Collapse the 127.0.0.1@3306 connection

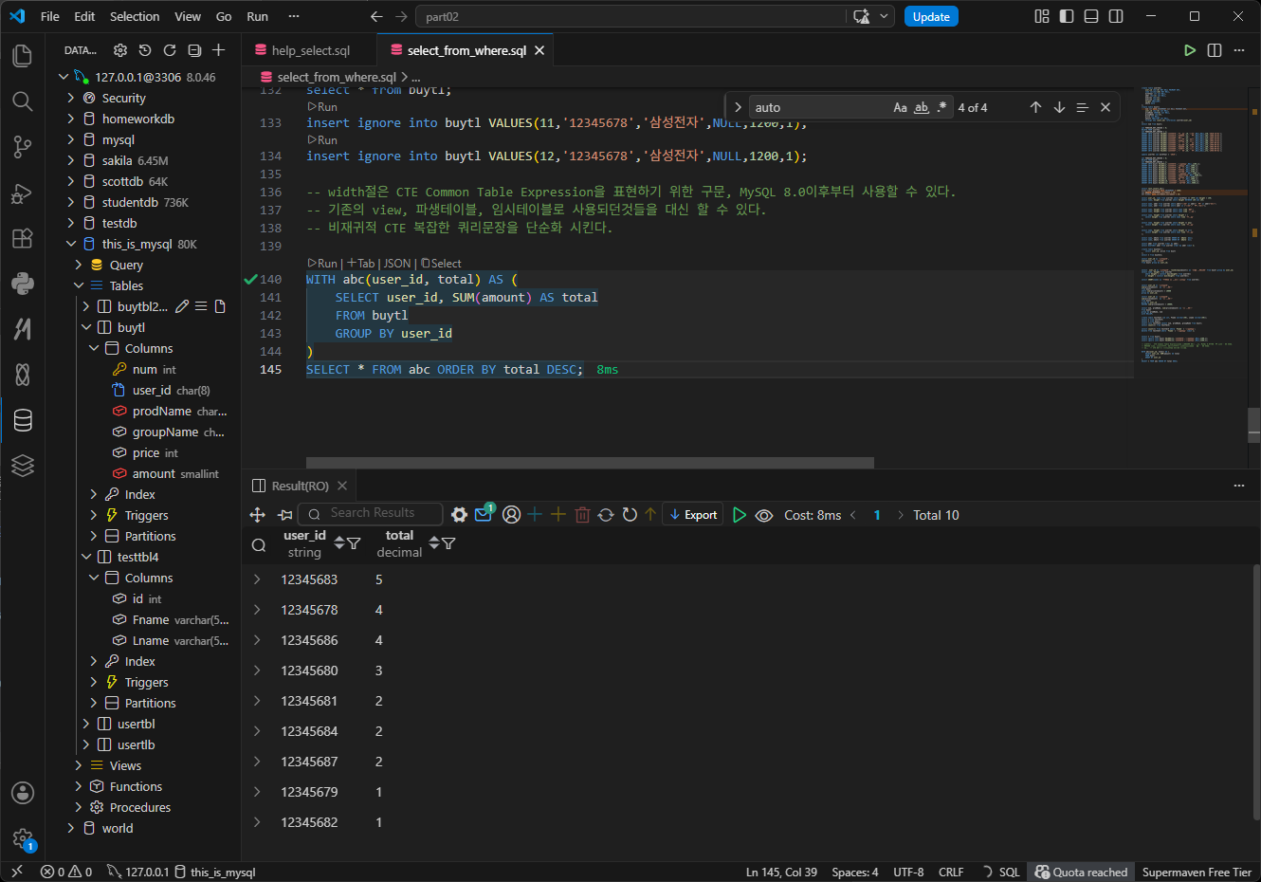pyautogui.click(x=64, y=77)
